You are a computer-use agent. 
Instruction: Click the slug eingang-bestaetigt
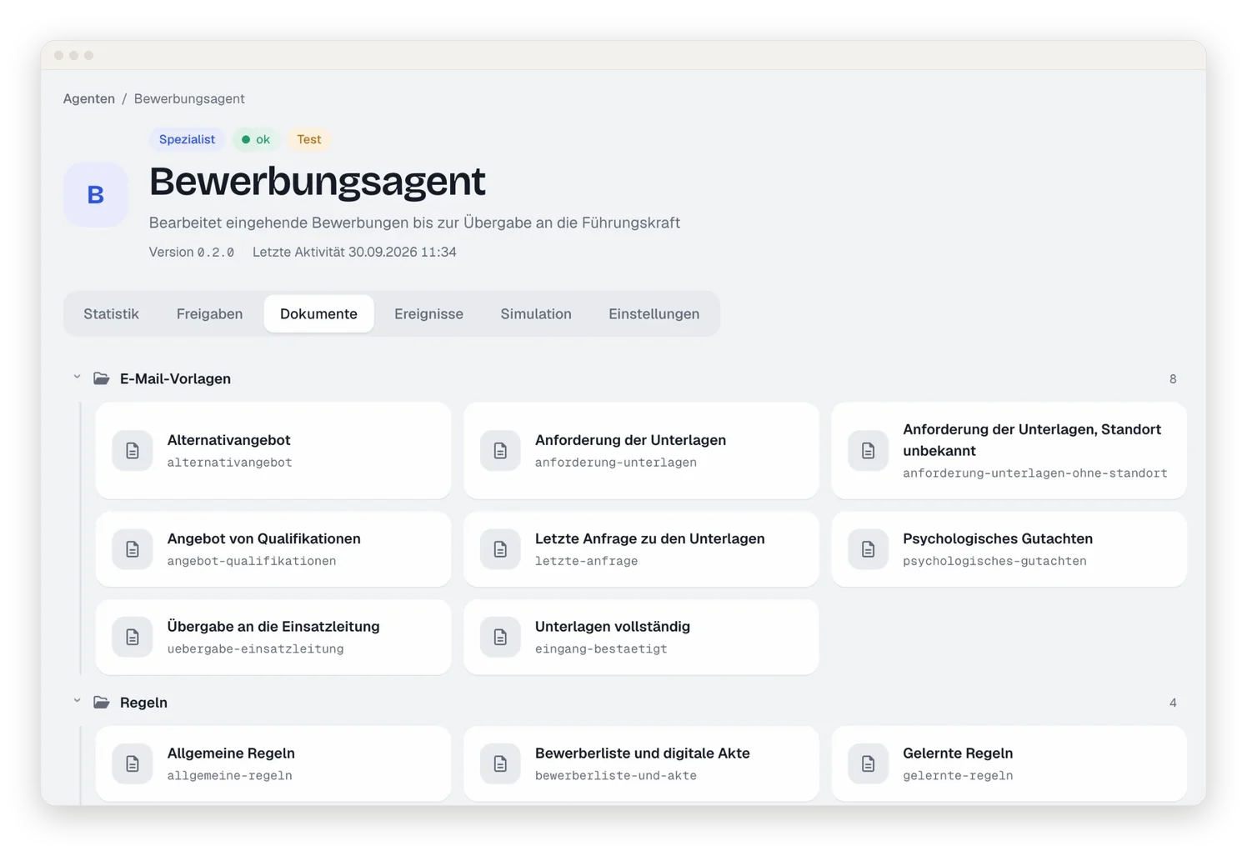(601, 648)
